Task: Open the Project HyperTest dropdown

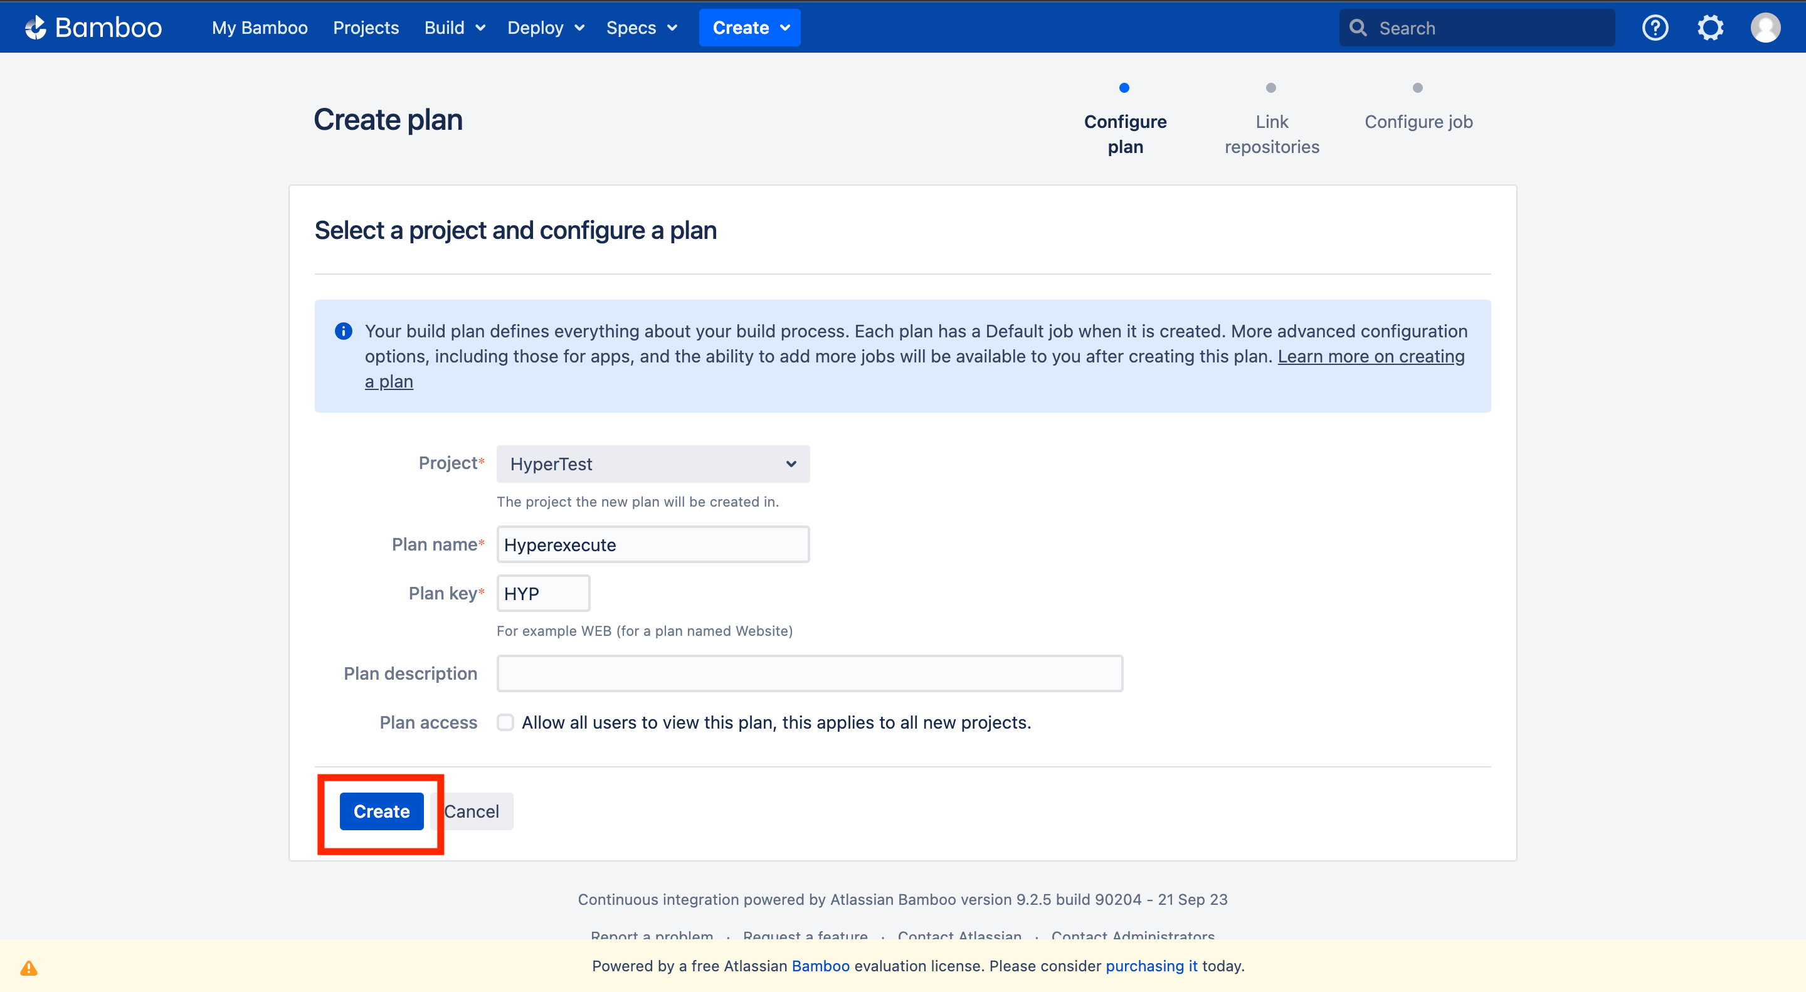Action: tap(653, 464)
